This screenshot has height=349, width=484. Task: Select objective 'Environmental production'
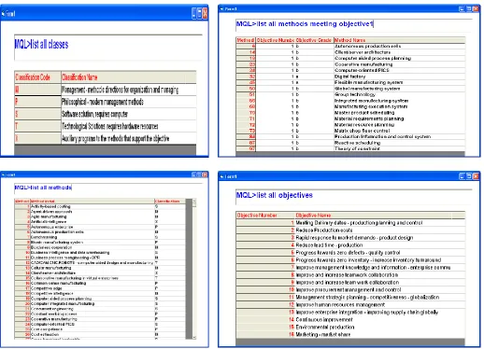click(350, 327)
